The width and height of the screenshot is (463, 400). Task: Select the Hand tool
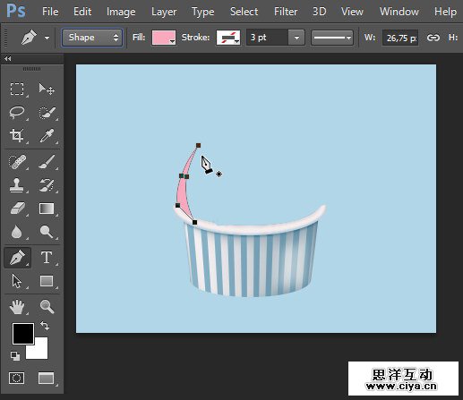(17, 307)
